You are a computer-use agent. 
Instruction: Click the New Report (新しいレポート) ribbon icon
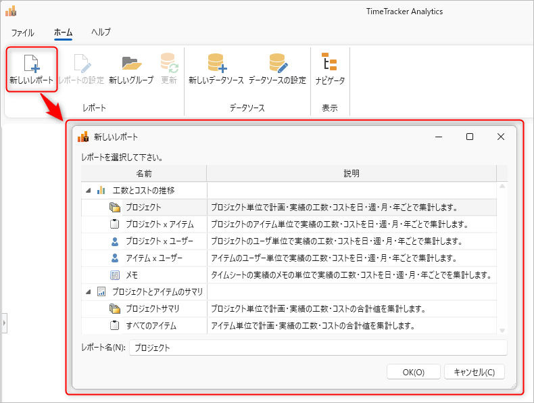pos(30,64)
